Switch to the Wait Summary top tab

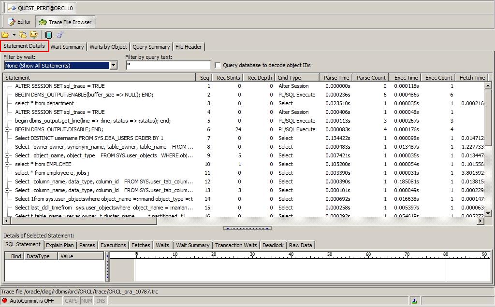67,47
